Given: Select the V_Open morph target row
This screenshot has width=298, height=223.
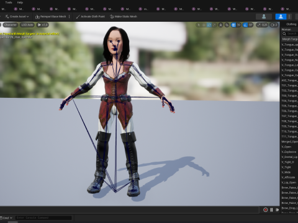Looking at the screenshot, I should (289, 147).
